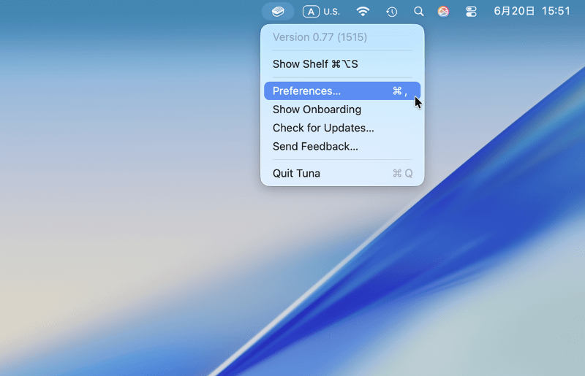Click the Tuna fish menu bar icon
The height and width of the screenshot is (376, 585).
click(x=278, y=12)
